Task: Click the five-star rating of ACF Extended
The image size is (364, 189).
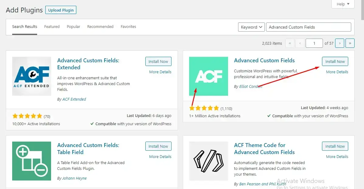Action: tap(27, 116)
